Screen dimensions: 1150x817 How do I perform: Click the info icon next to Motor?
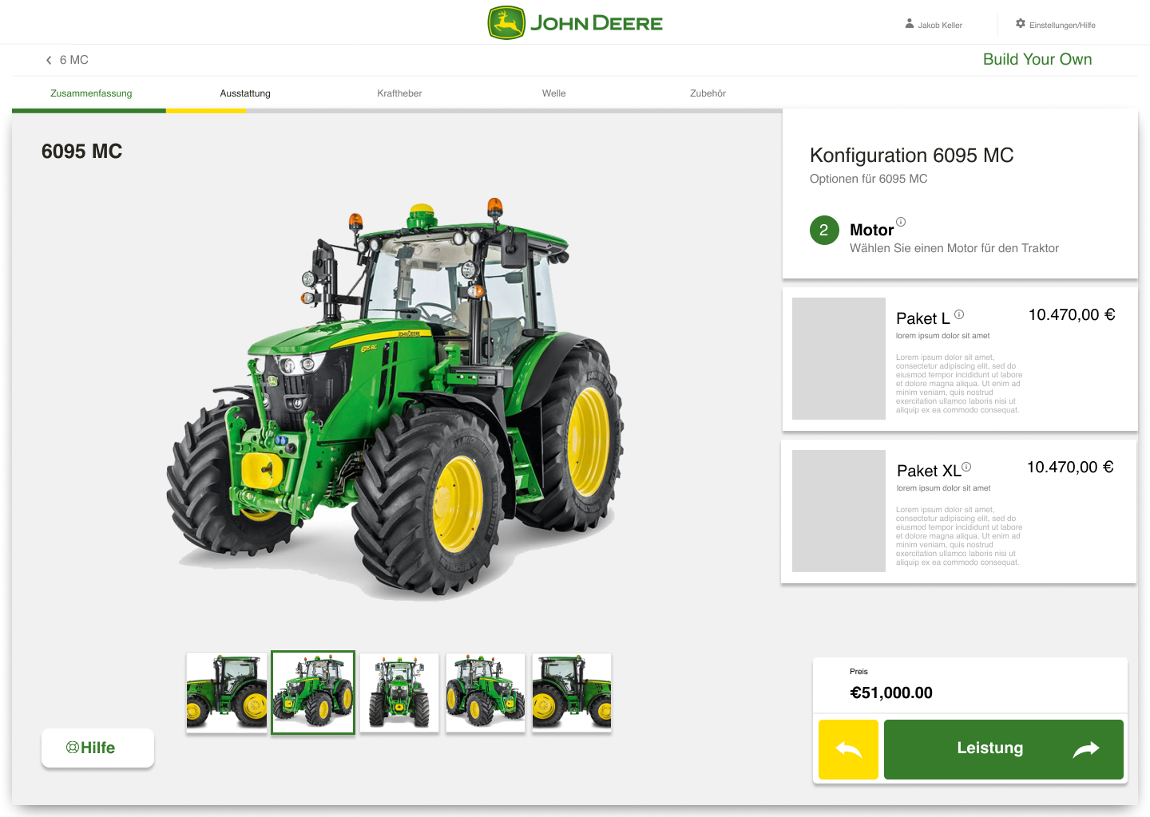coord(901,222)
